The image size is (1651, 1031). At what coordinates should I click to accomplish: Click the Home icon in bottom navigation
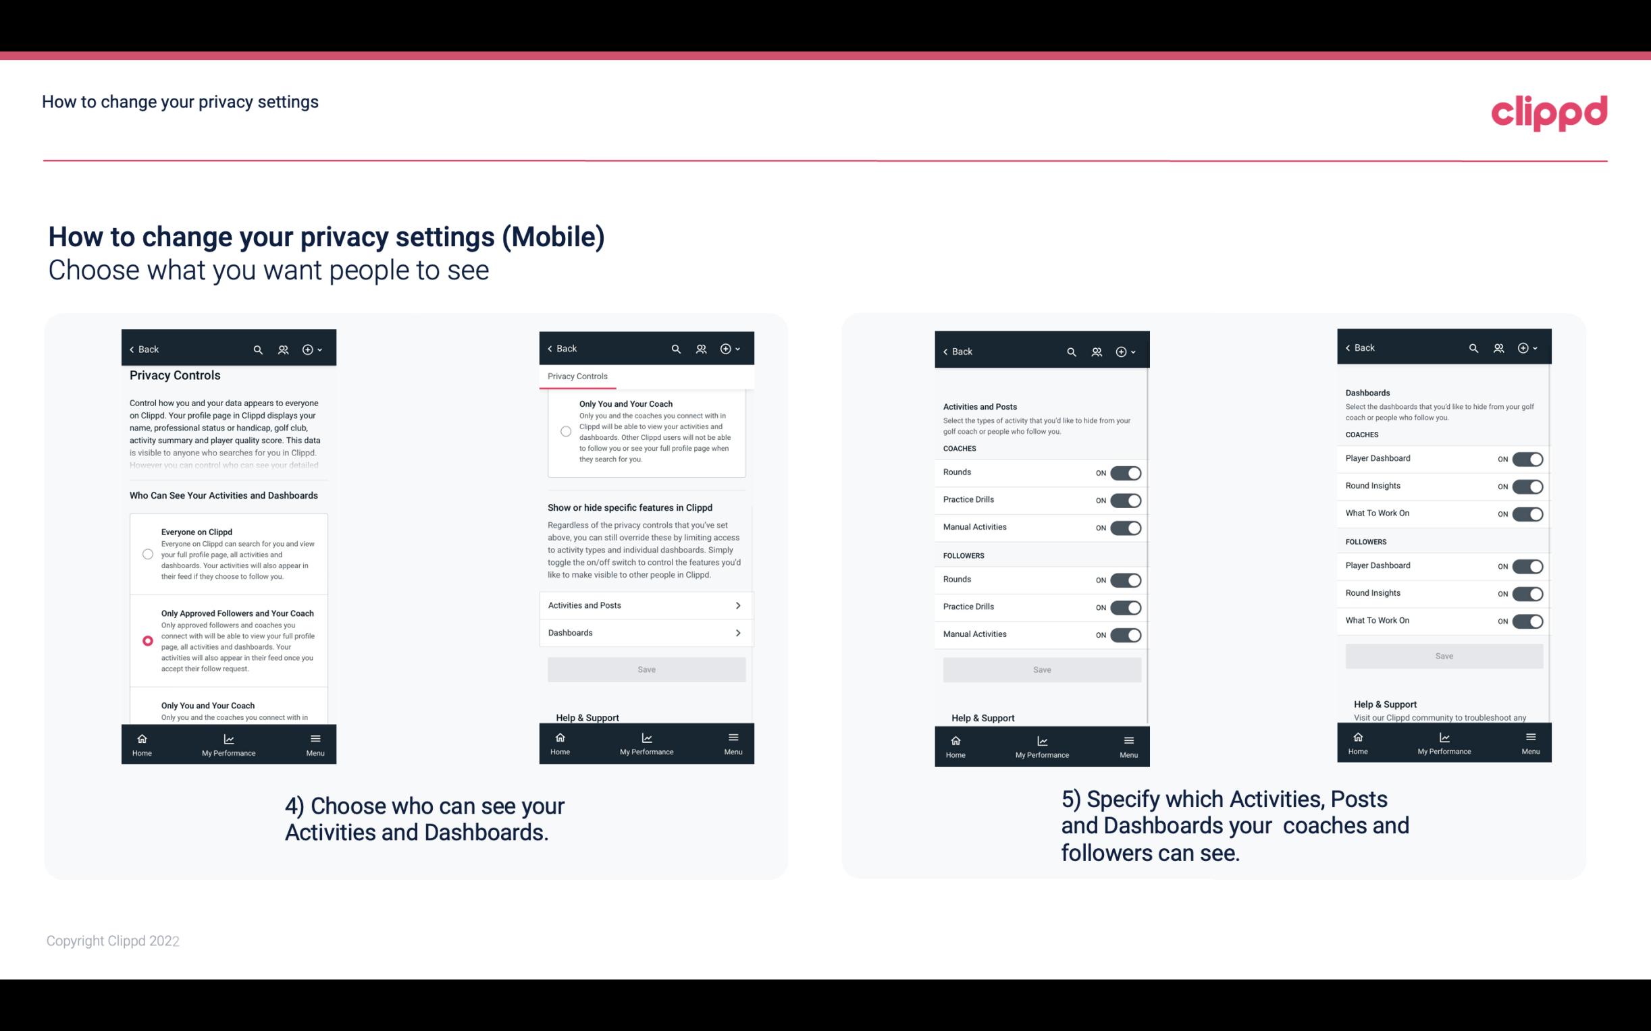[x=142, y=737]
